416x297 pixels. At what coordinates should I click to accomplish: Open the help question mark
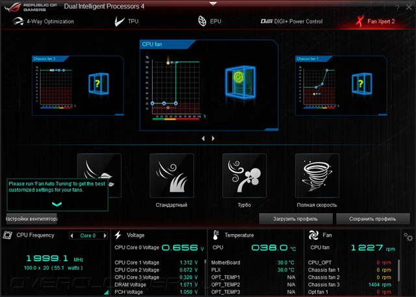[397, 8]
